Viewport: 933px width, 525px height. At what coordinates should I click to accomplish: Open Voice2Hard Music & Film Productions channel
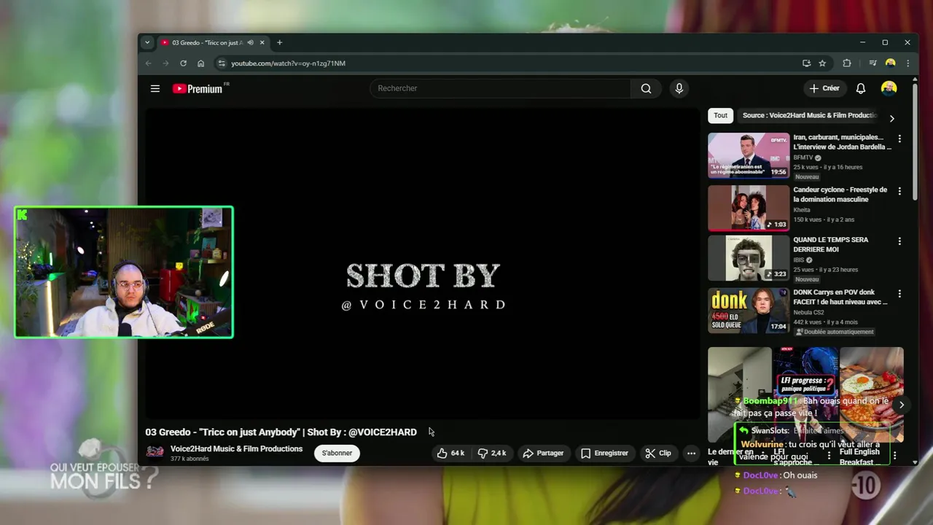tap(236, 448)
